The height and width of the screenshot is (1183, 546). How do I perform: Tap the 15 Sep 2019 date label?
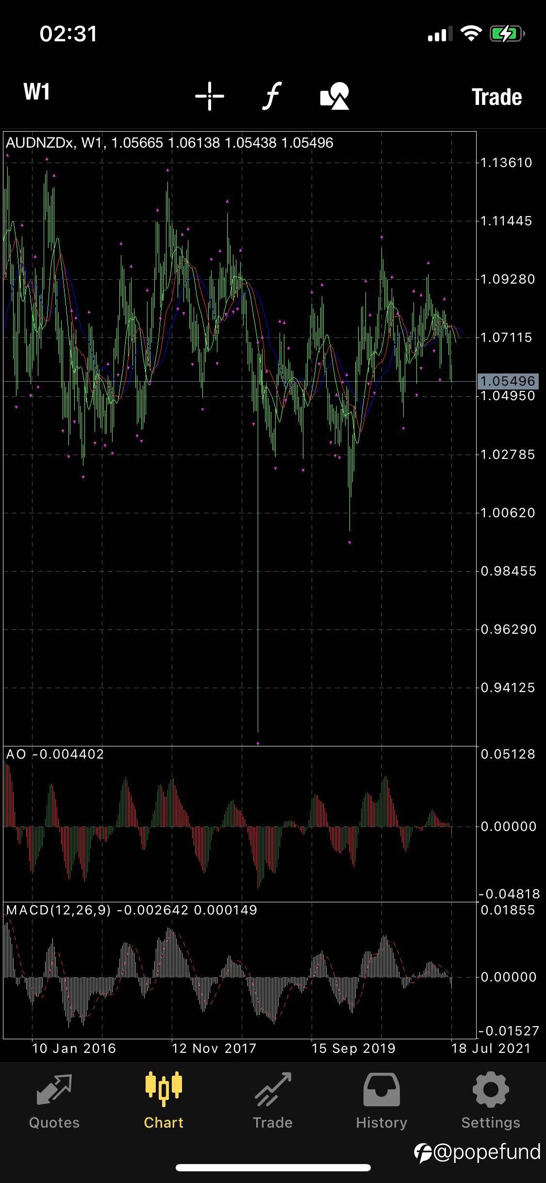(353, 1048)
